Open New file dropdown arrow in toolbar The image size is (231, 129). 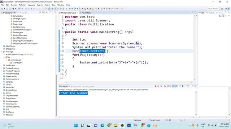pyautogui.click(x=4, y=9)
